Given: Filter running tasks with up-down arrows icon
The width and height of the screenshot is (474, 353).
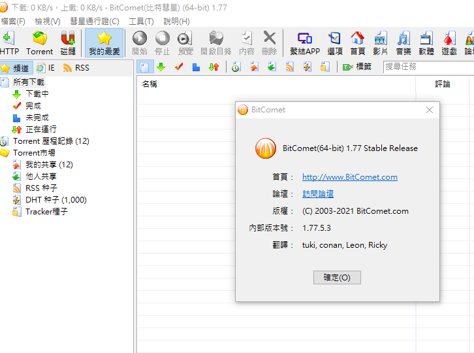Looking at the screenshot, I should tap(213, 67).
